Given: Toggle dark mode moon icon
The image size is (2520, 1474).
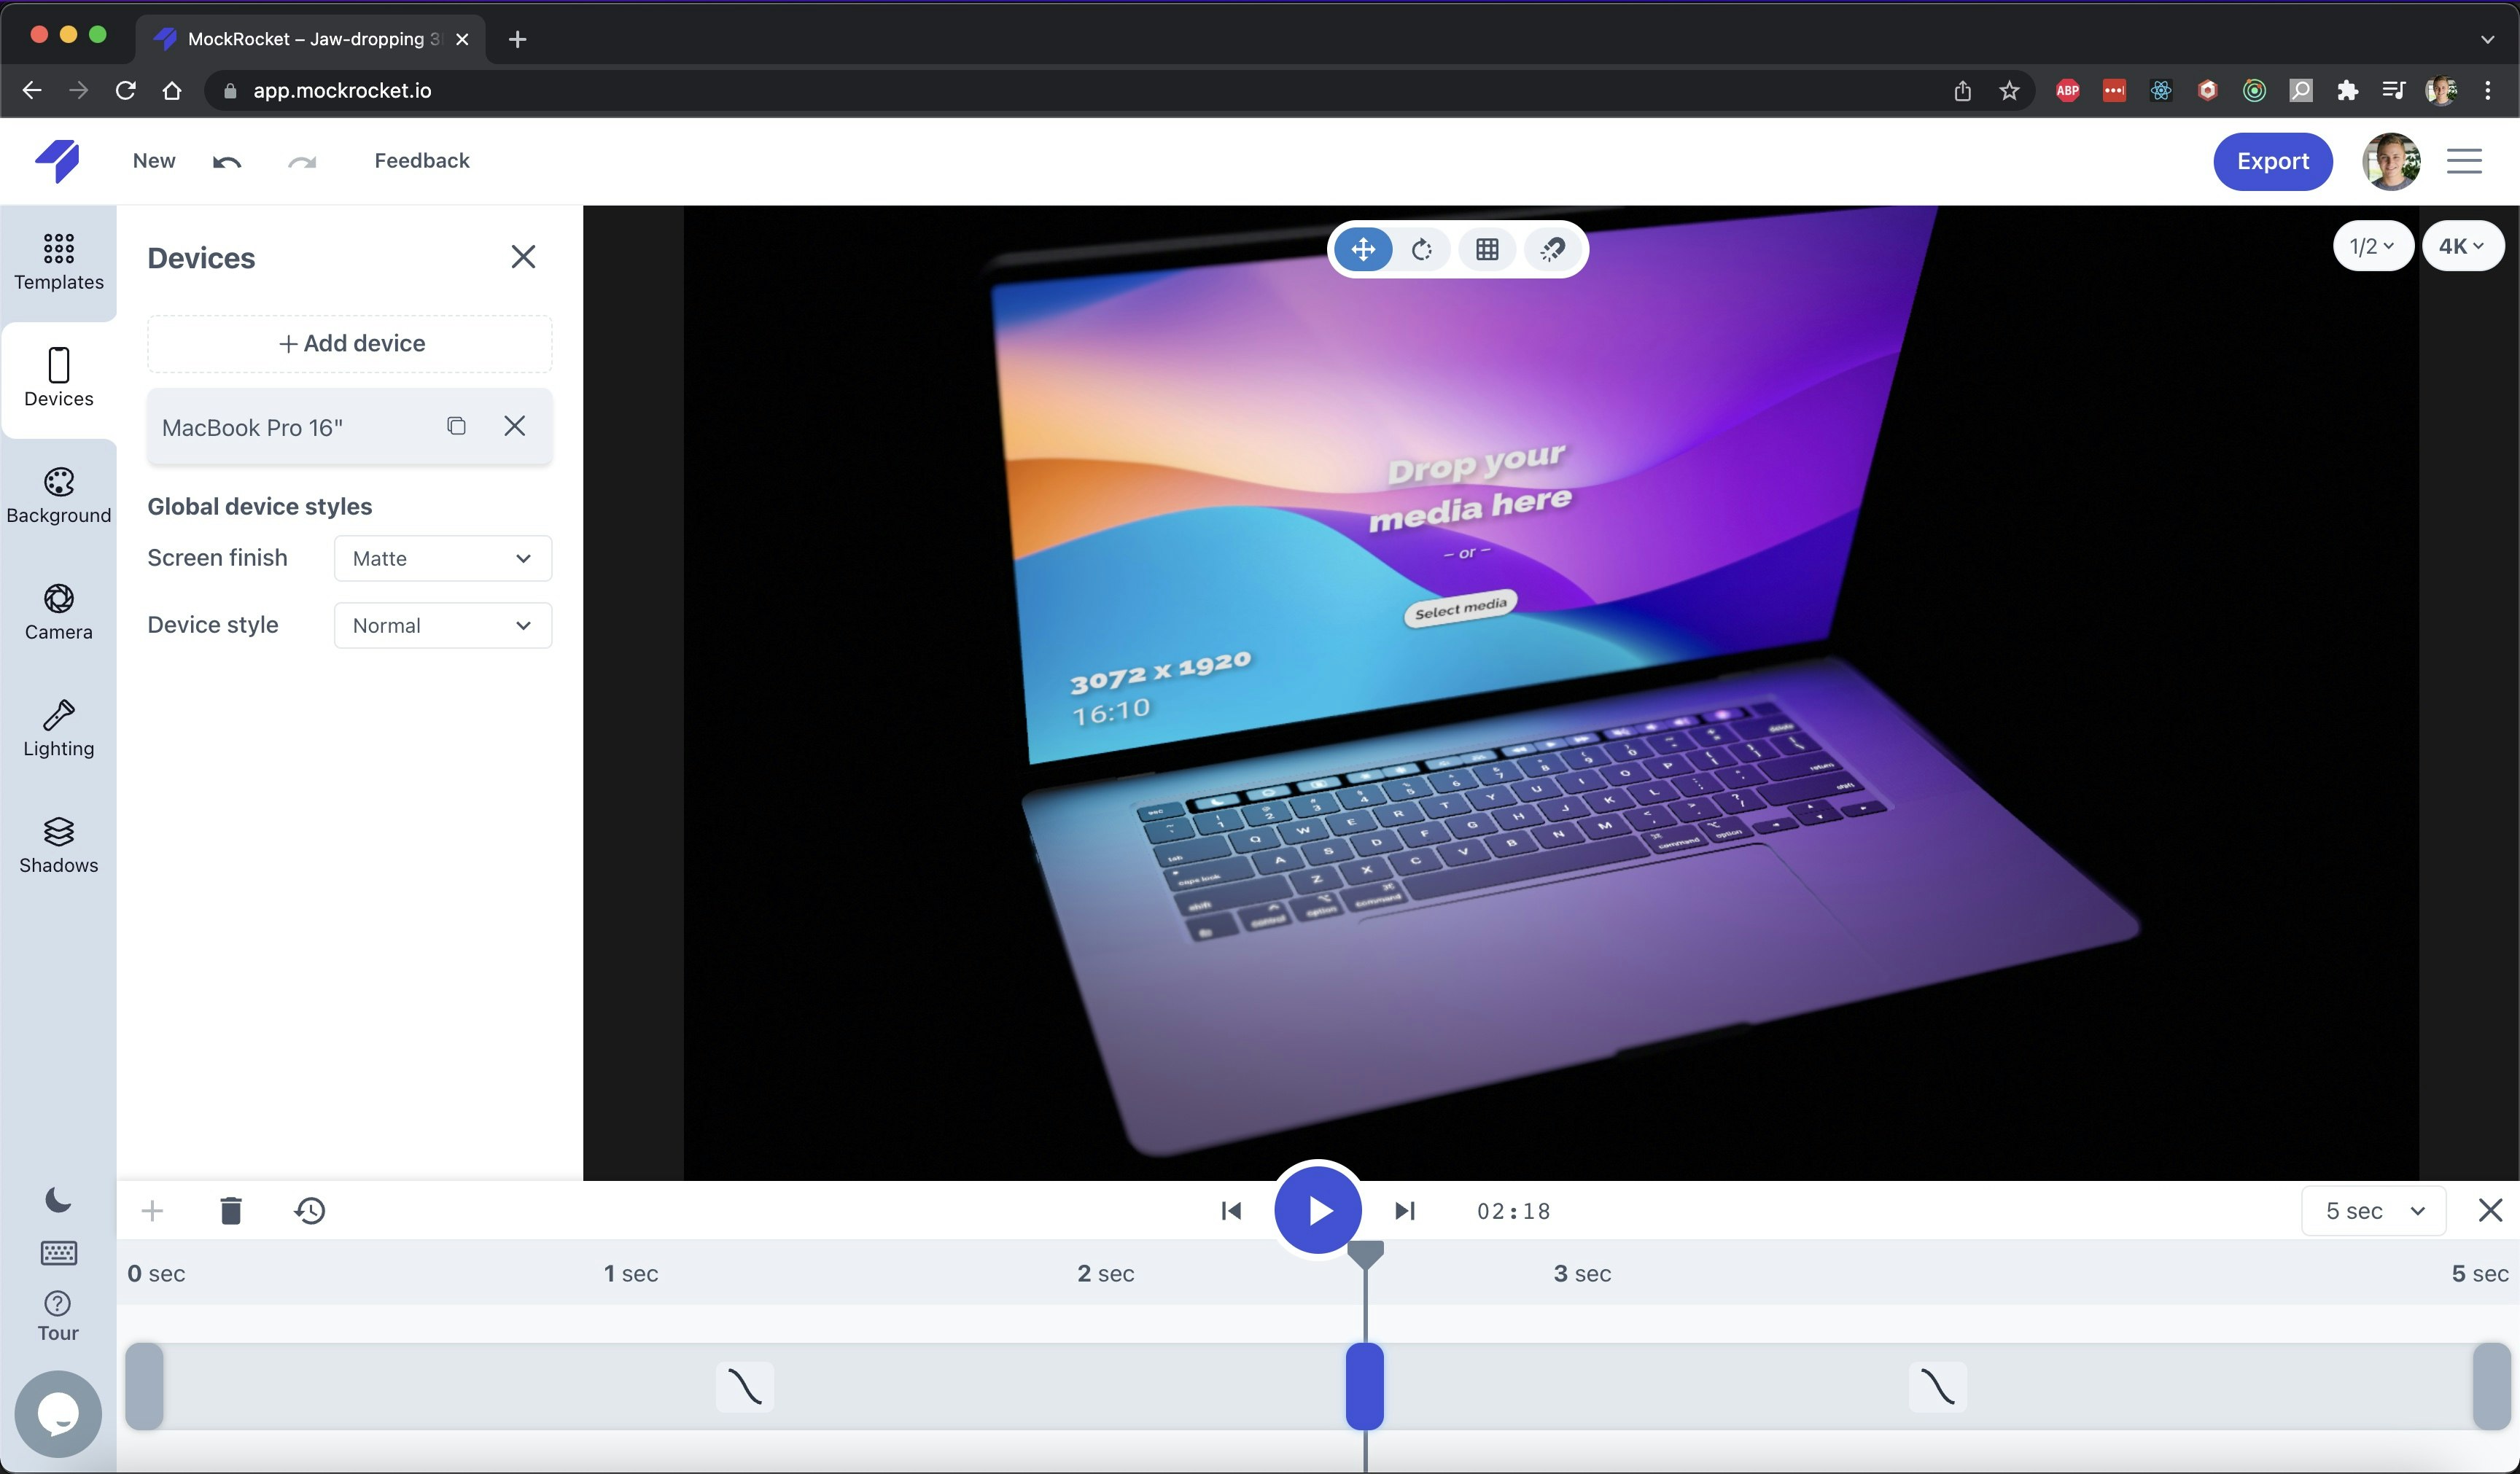Looking at the screenshot, I should coord(58,1199).
